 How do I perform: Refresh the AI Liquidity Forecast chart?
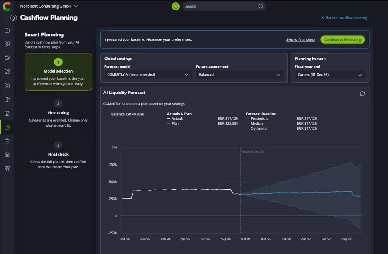tap(362, 93)
